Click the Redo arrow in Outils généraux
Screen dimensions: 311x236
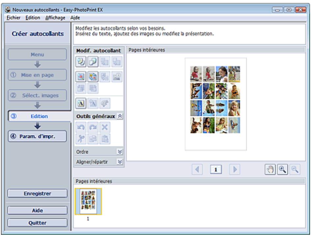coord(93,127)
